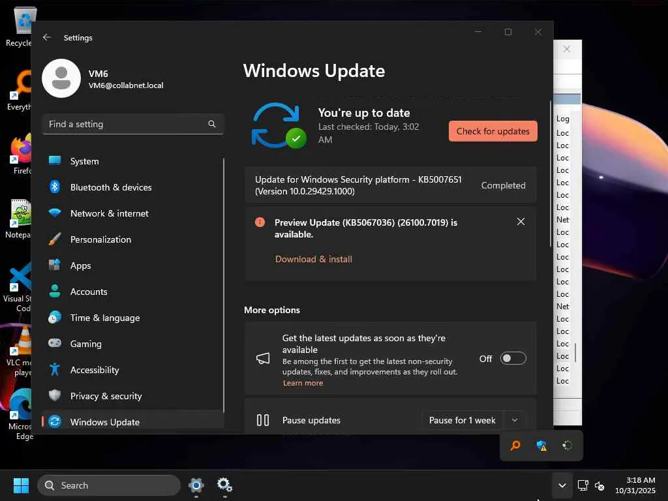Click the Time & language clock icon

55,318
